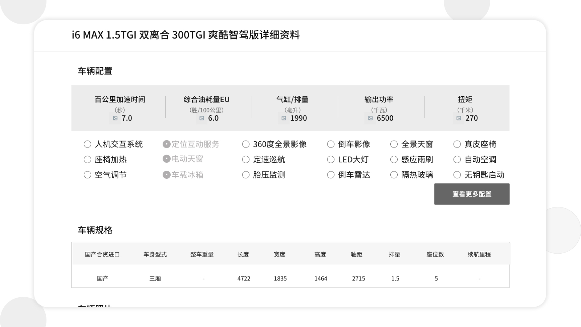Select the 人机交互系统 radio option
This screenshot has width=581, height=327.
(x=88, y=144)
